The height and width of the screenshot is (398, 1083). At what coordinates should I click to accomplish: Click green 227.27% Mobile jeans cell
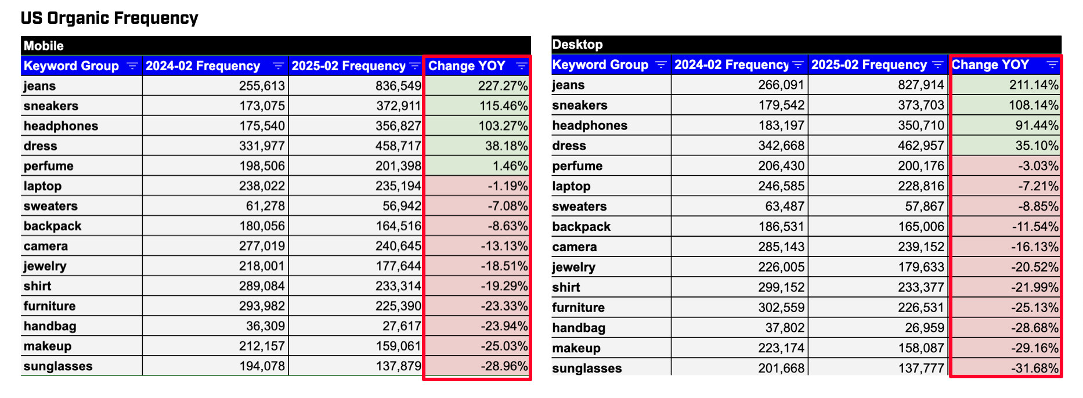[x=477, y=86]
